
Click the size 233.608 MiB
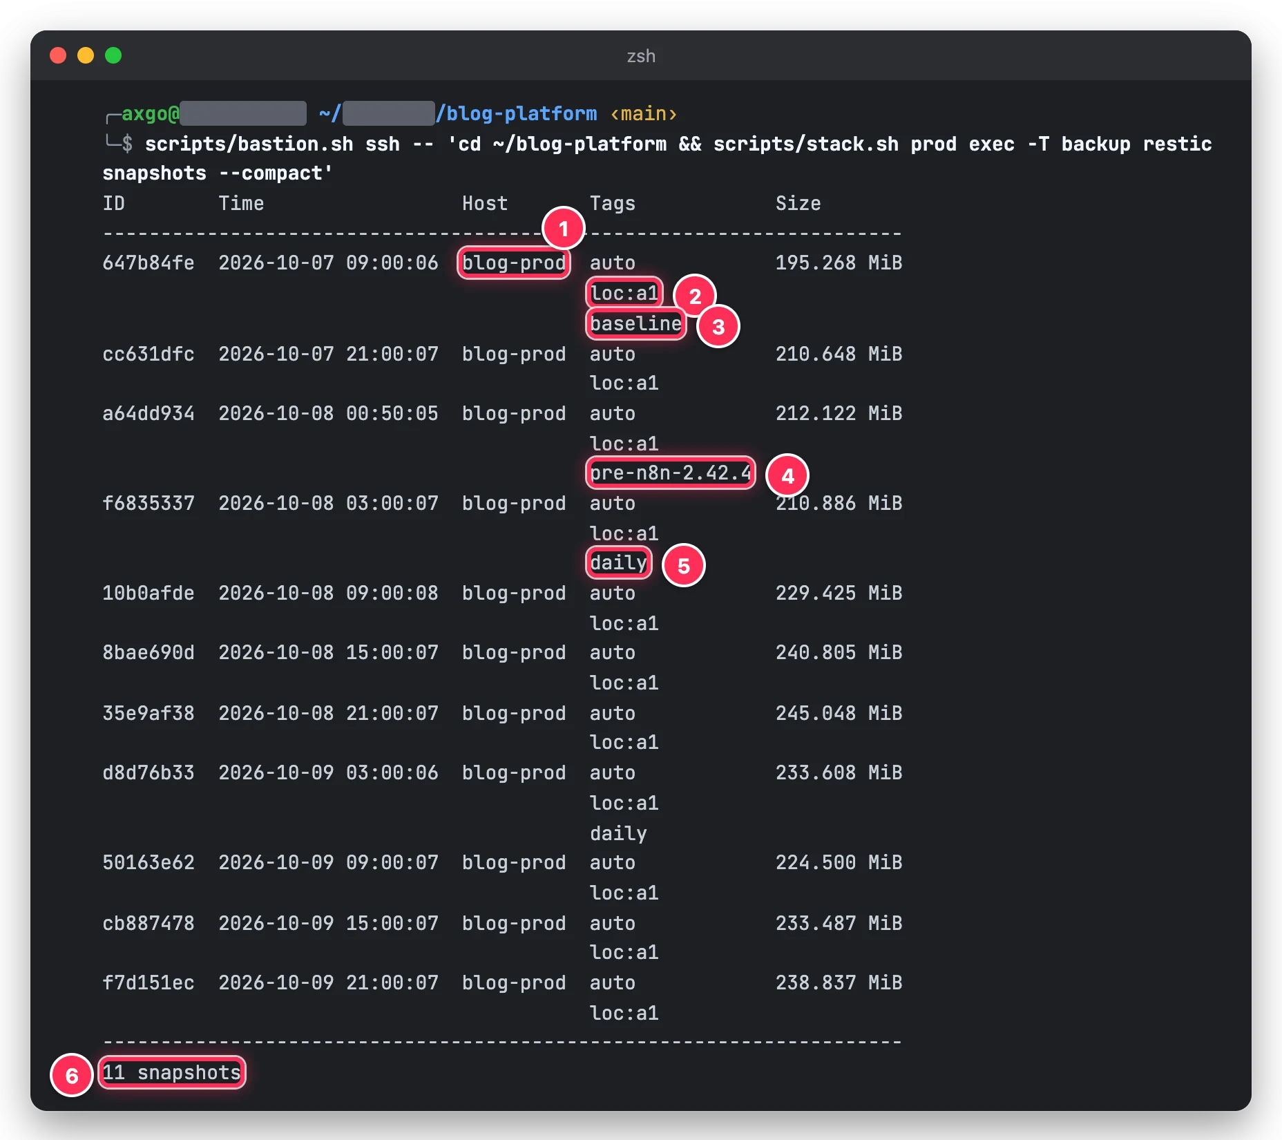(x=839, y=772)
